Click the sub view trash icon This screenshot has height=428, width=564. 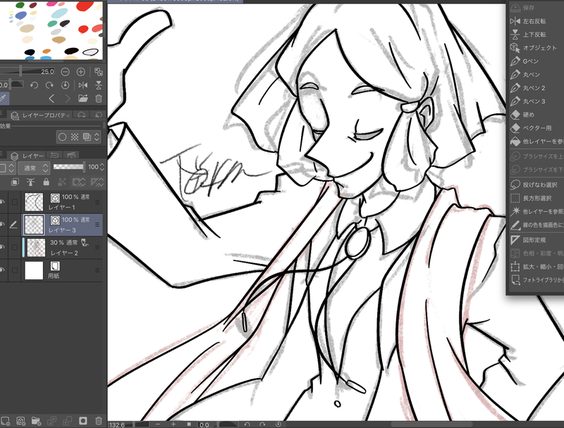99,99
